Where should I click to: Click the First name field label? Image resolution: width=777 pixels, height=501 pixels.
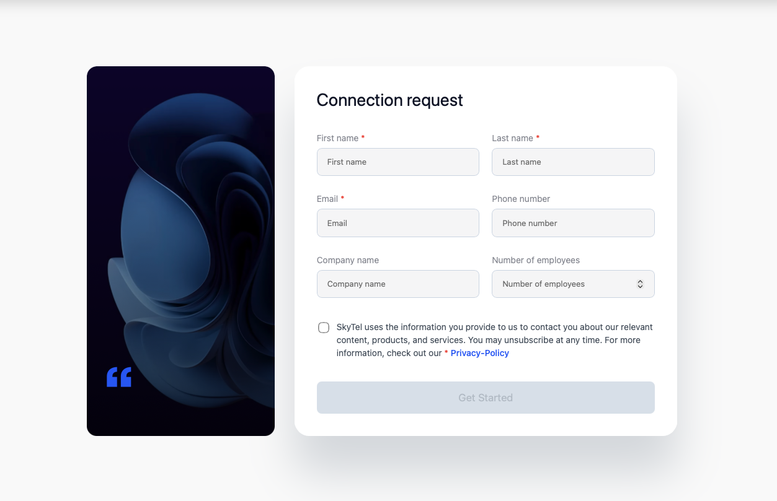(x=337, y=137)
